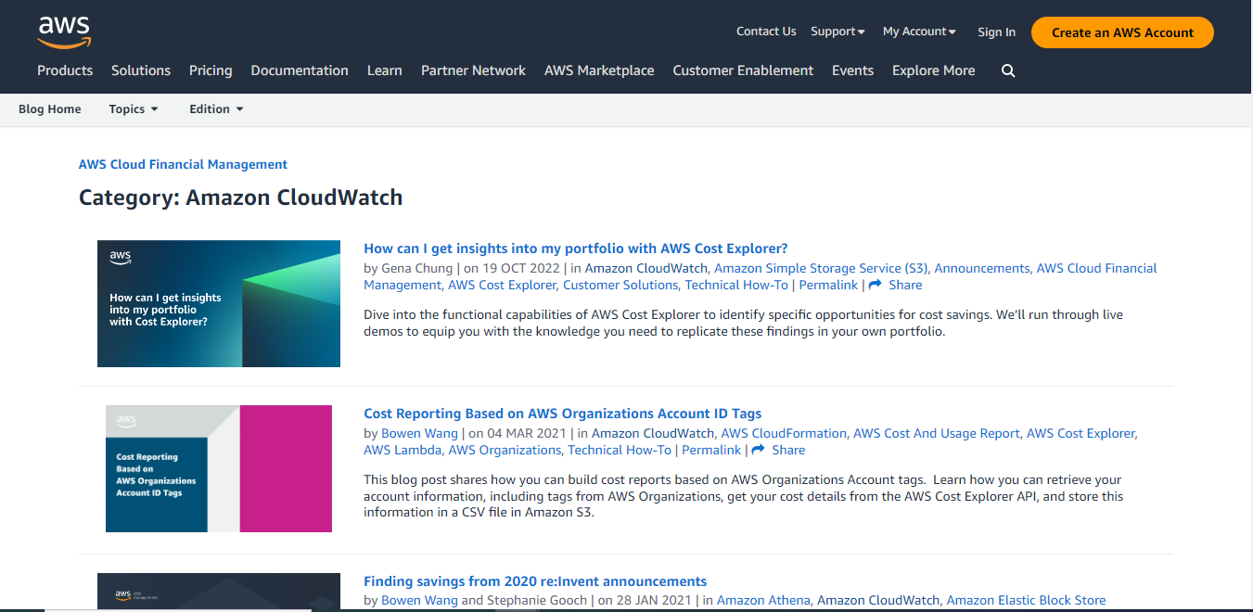Expand the Support dropdown

click(837, 32)
